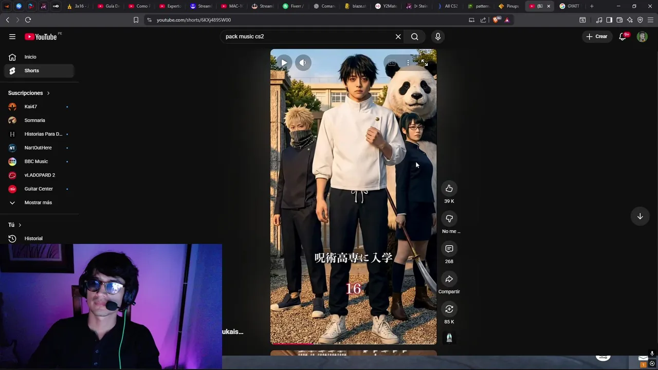Image resolution: width=658 pixels, height=370 pixels.
Task: Open the Somnaria channel
Action: 39,120
